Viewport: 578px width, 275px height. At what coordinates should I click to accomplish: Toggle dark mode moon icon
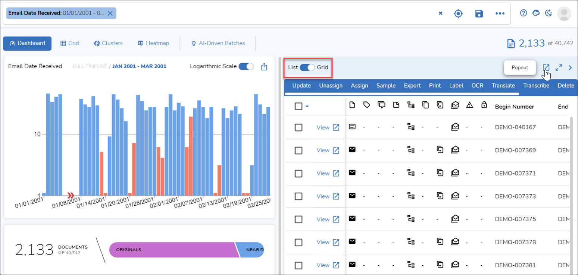[548, 13]
